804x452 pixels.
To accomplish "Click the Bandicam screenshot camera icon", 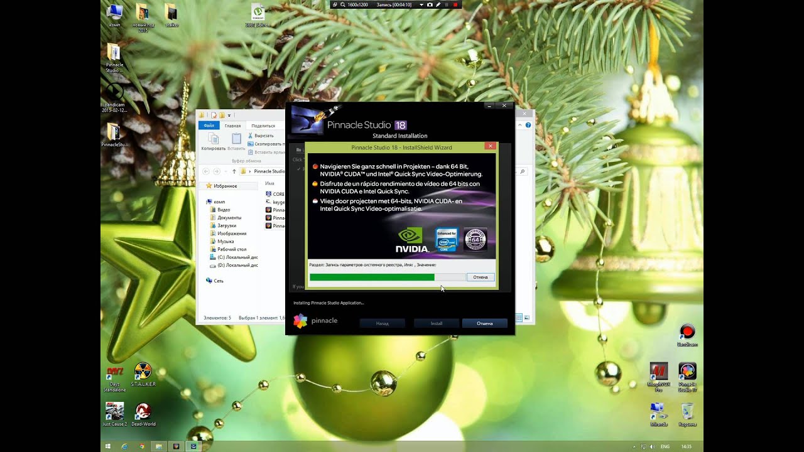I will [x=430, y=4].
